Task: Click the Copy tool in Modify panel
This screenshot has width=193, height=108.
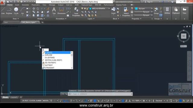Action: pyautogui.click(x=34, y=12)
